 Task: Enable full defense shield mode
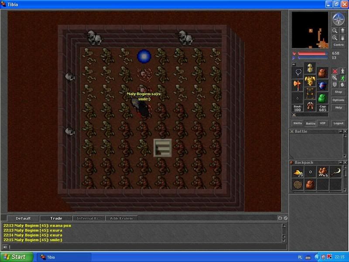(335, 84)
